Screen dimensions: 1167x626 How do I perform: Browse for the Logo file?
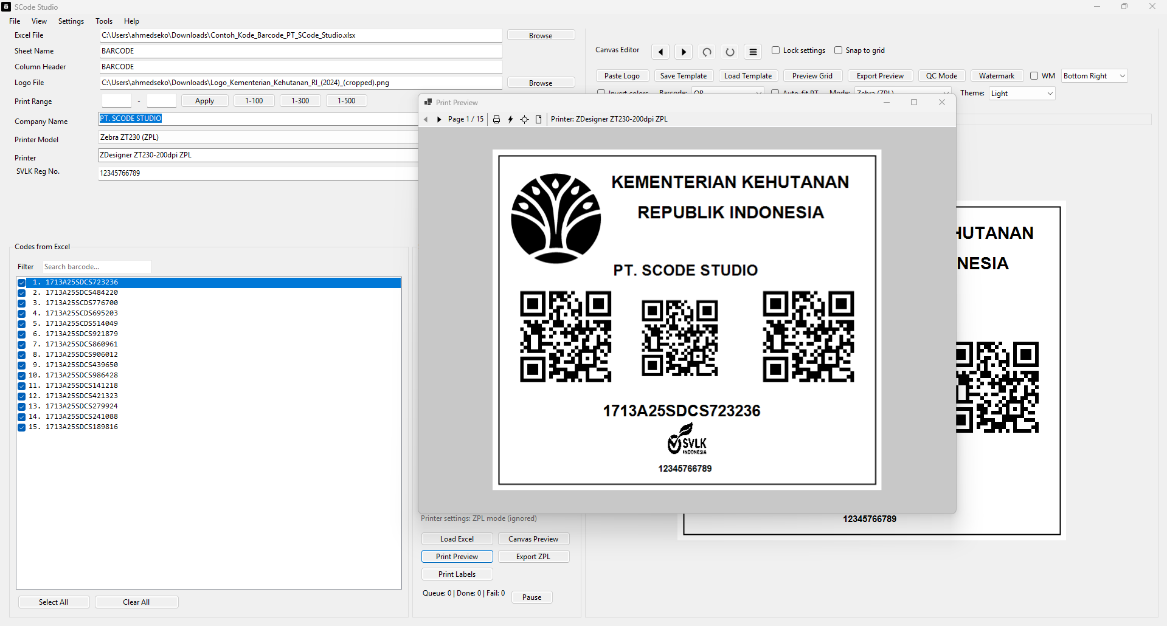(541, 83)
